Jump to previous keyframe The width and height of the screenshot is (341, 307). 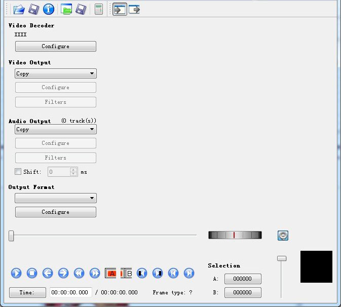pos(79,273)
